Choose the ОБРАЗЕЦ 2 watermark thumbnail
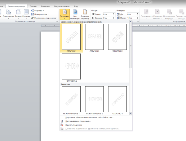Viewport: 186px width, 141px height. coord(94,36)
